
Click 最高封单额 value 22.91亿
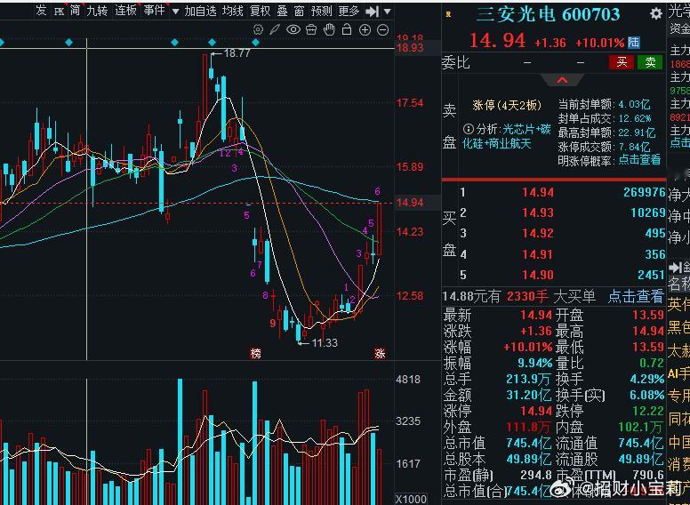tap(637, 132)
